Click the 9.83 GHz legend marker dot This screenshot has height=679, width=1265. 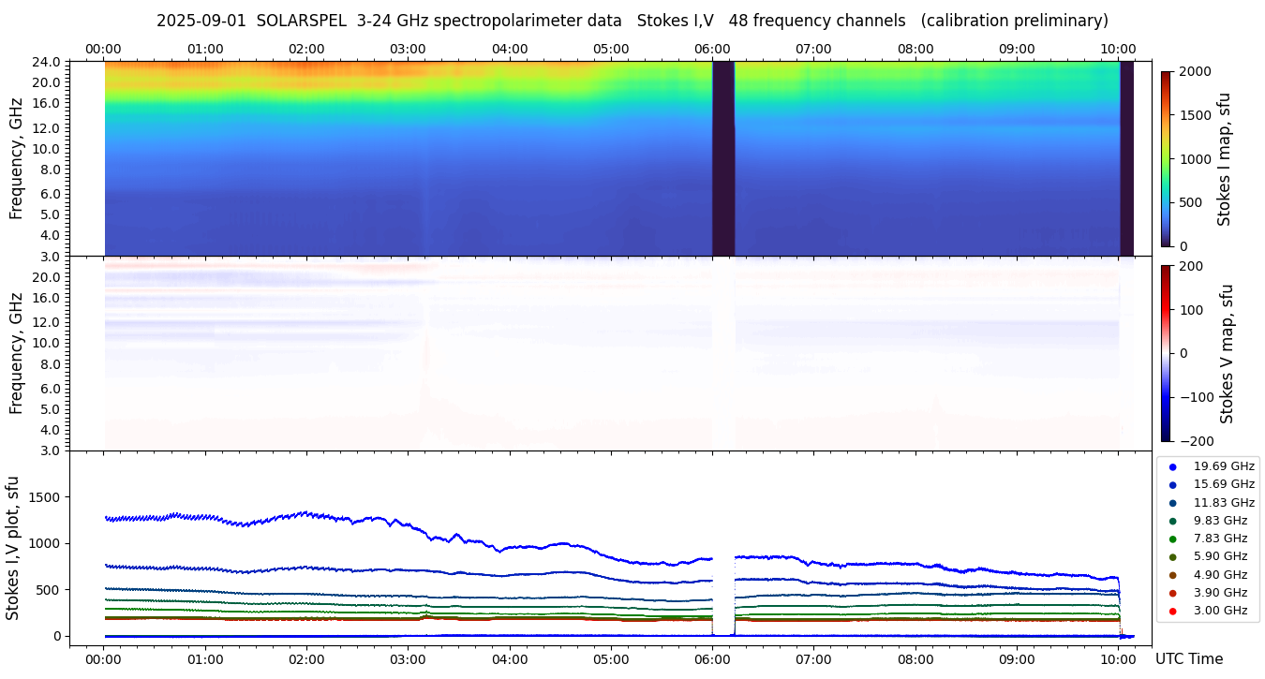pos(1172,521)
